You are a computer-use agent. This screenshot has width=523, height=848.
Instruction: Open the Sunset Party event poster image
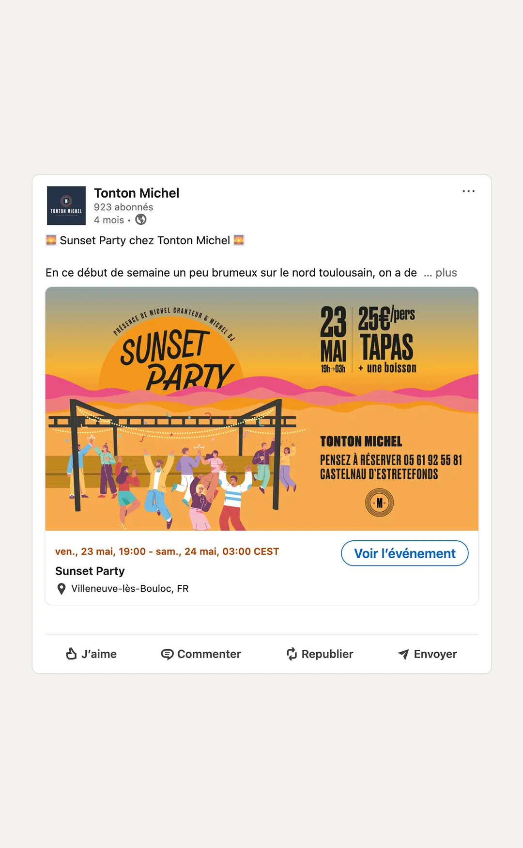tap(261, 408)
